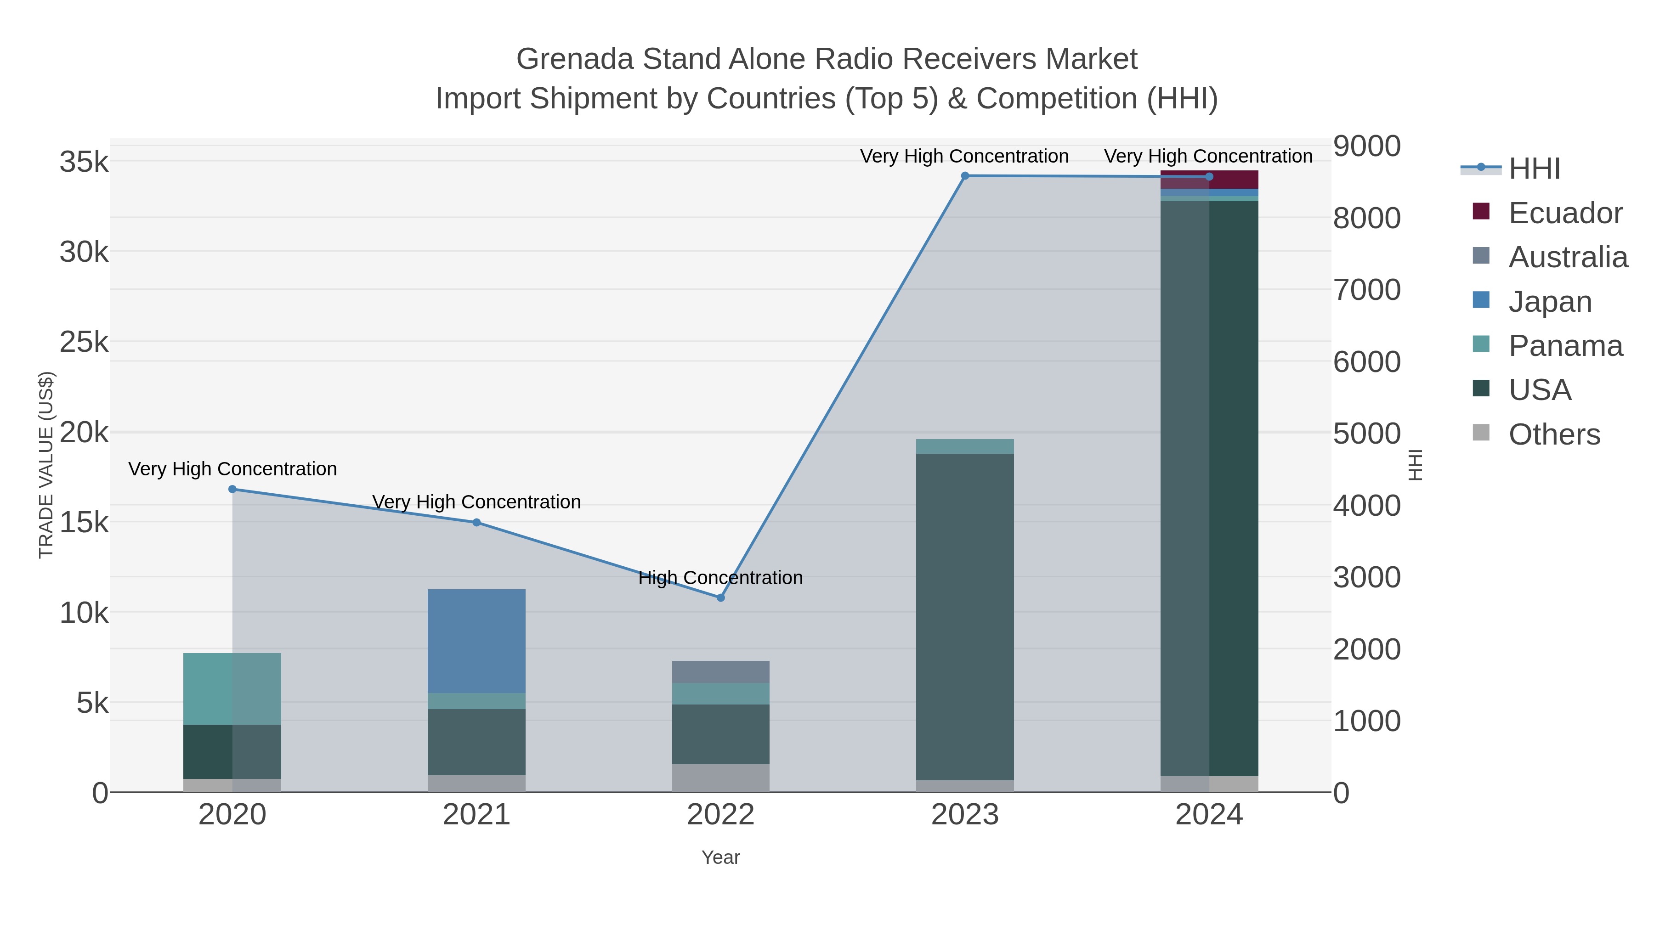Click 'Very High Concentration' label above 2020
This screenshot has height=930, width=1654.
(x=232, y=468)
